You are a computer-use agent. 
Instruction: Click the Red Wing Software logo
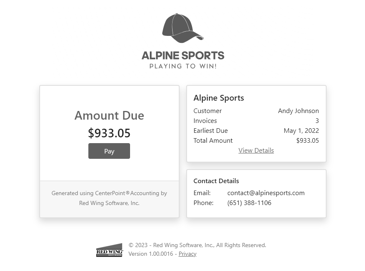click(109, 250)
